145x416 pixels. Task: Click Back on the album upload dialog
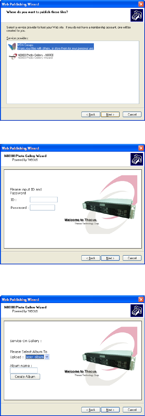91,410
